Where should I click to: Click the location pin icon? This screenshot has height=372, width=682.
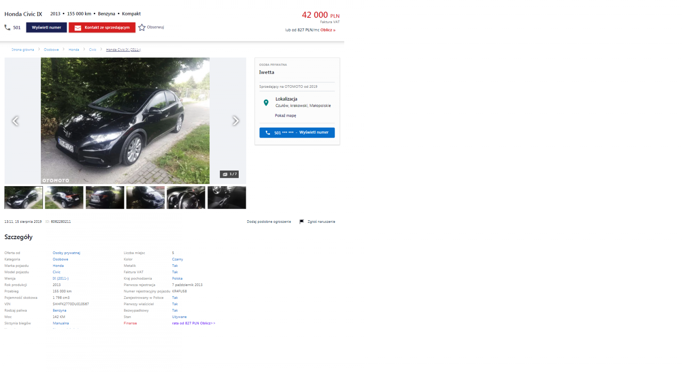click(266, 103)
